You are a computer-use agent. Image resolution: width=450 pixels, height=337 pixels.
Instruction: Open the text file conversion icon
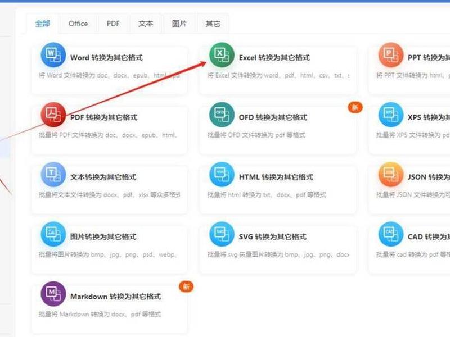(x=53, y=175)
